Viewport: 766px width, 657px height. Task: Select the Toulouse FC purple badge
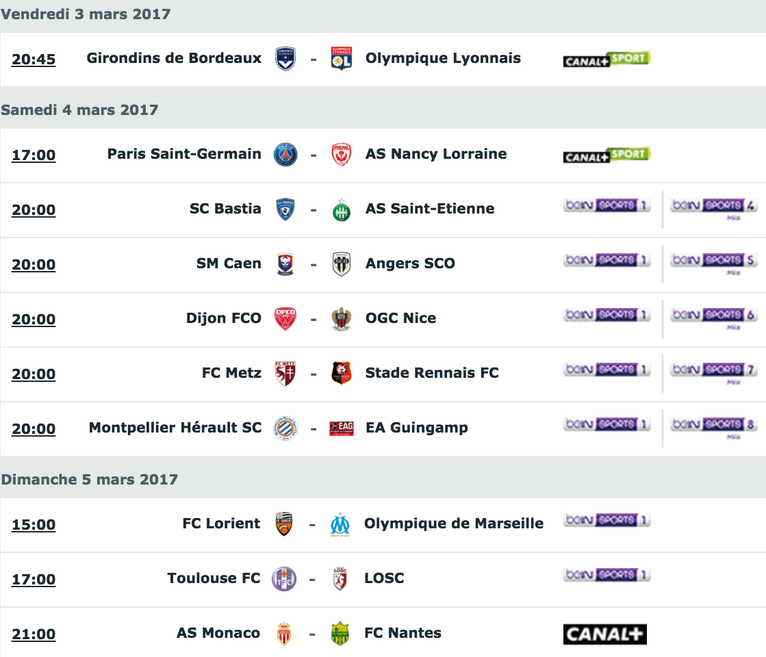click(x=284, y=580)
